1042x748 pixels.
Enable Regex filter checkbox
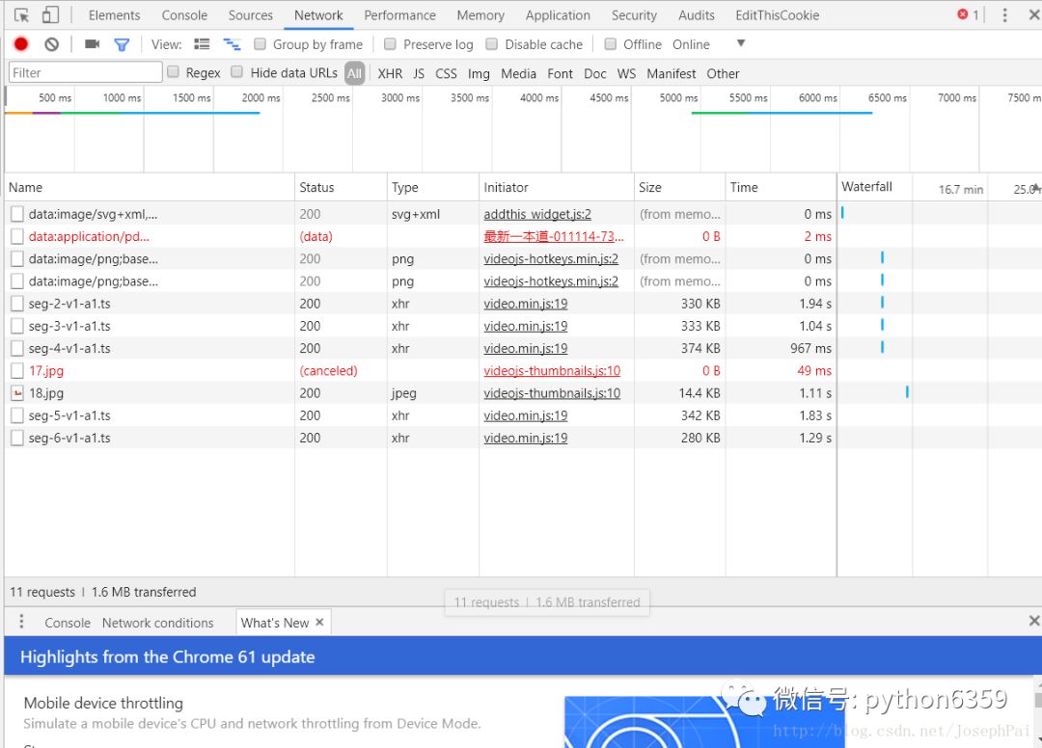click(173, 71)
